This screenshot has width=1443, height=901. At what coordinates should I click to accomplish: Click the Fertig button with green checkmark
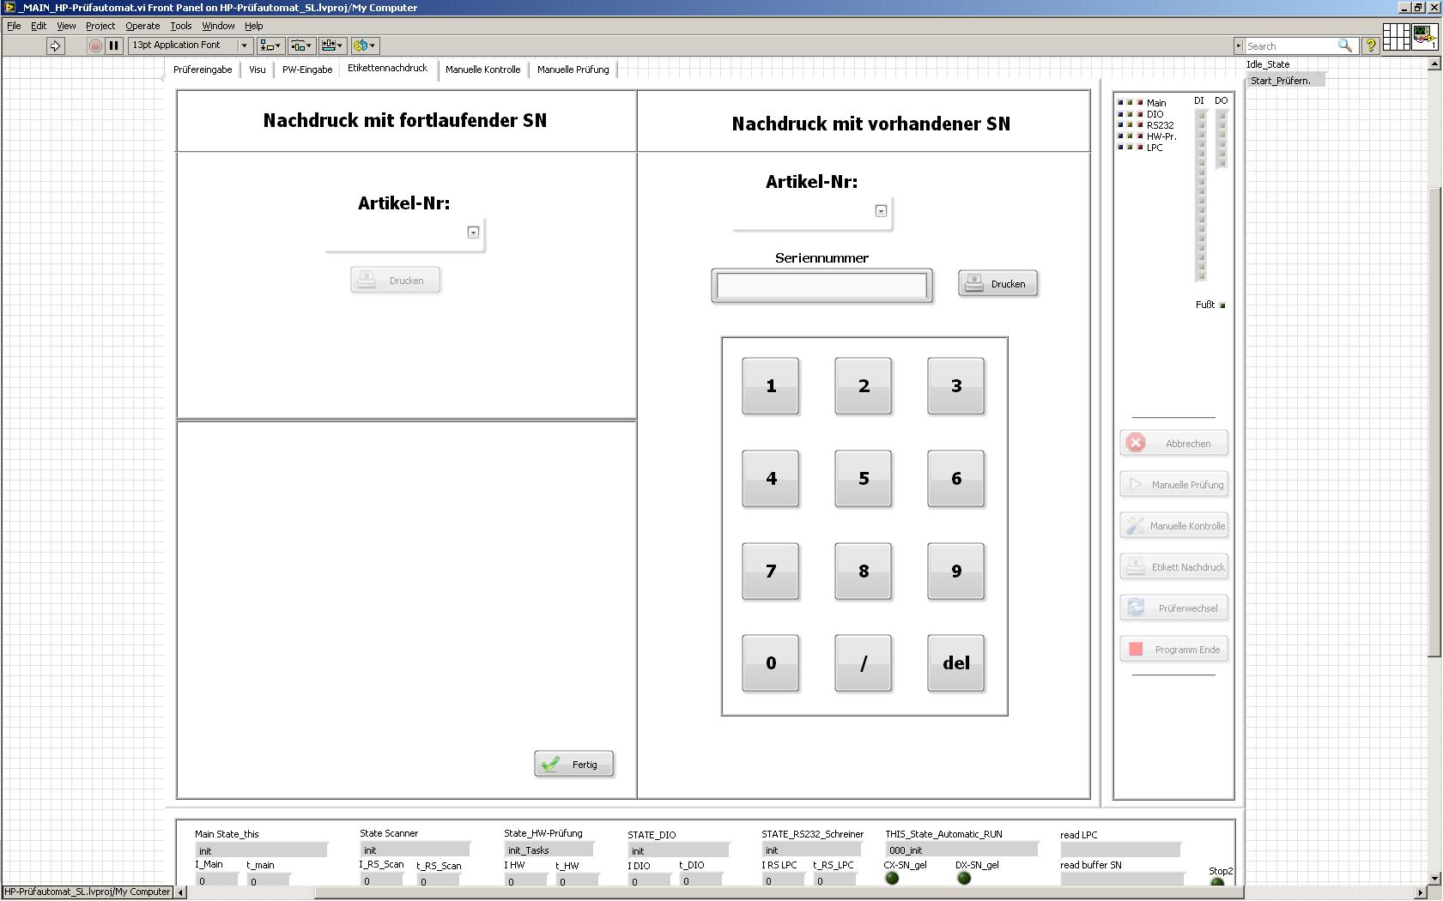point(574,765)
